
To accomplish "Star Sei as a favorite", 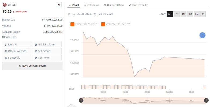I will click(59, 5).
